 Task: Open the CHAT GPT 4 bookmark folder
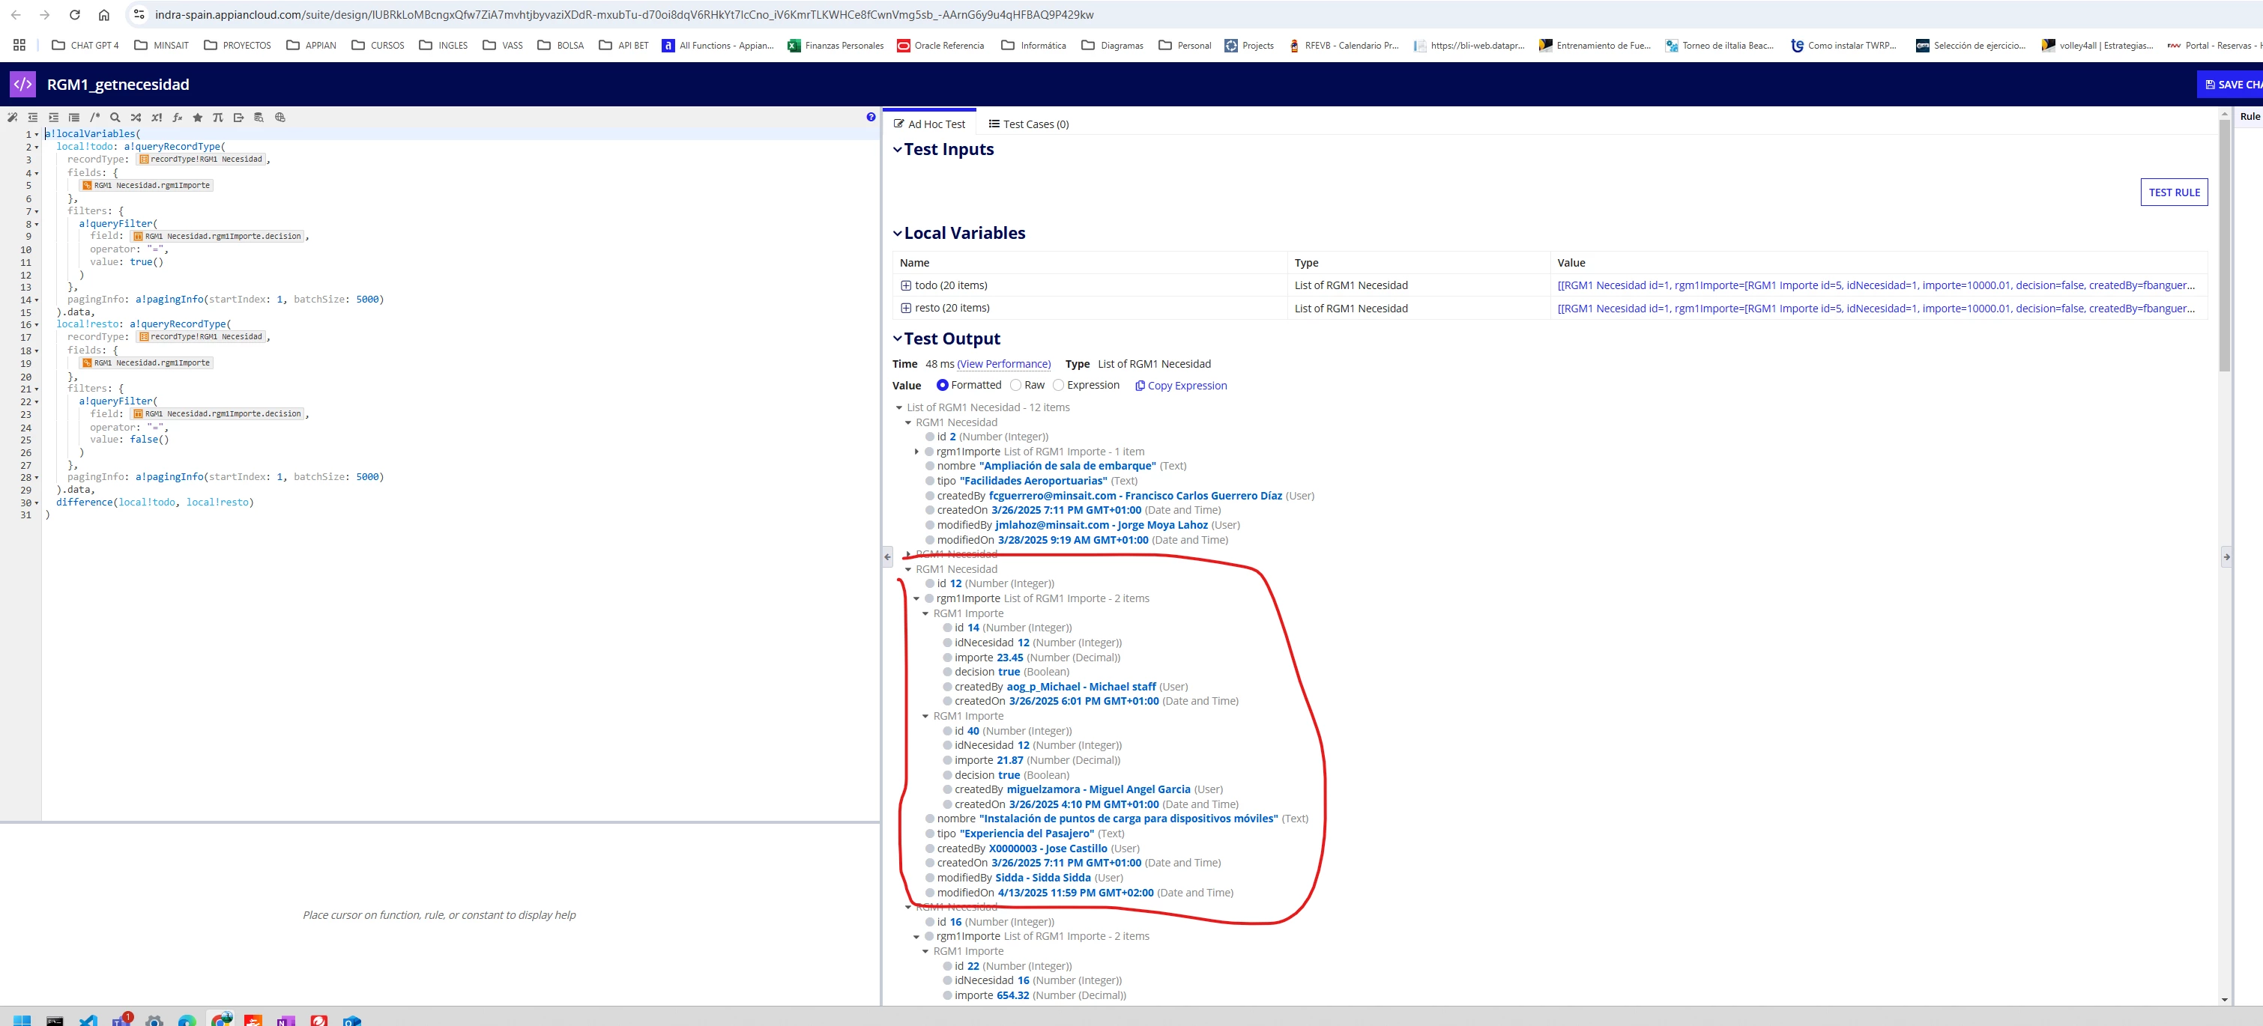[x=85, y=45]
